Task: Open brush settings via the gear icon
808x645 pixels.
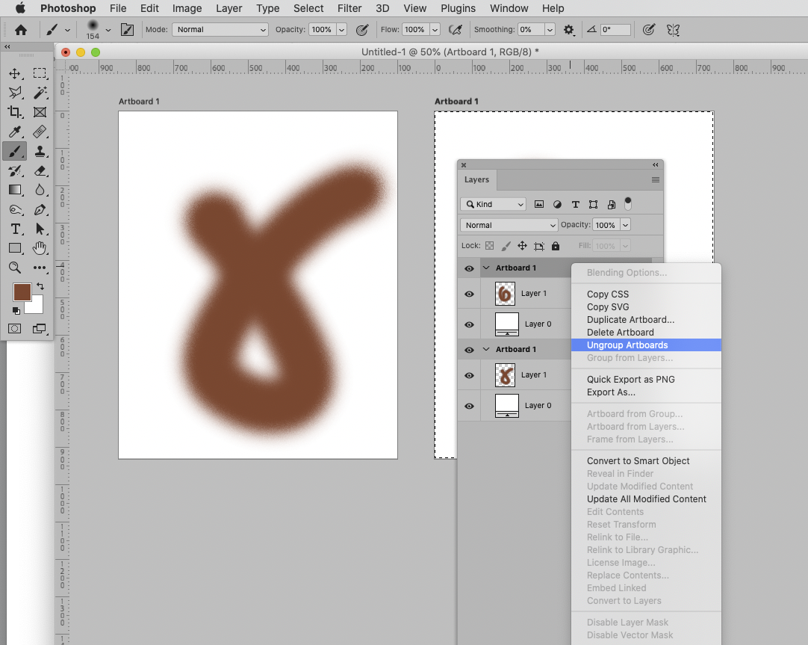Action: [568, 29]
